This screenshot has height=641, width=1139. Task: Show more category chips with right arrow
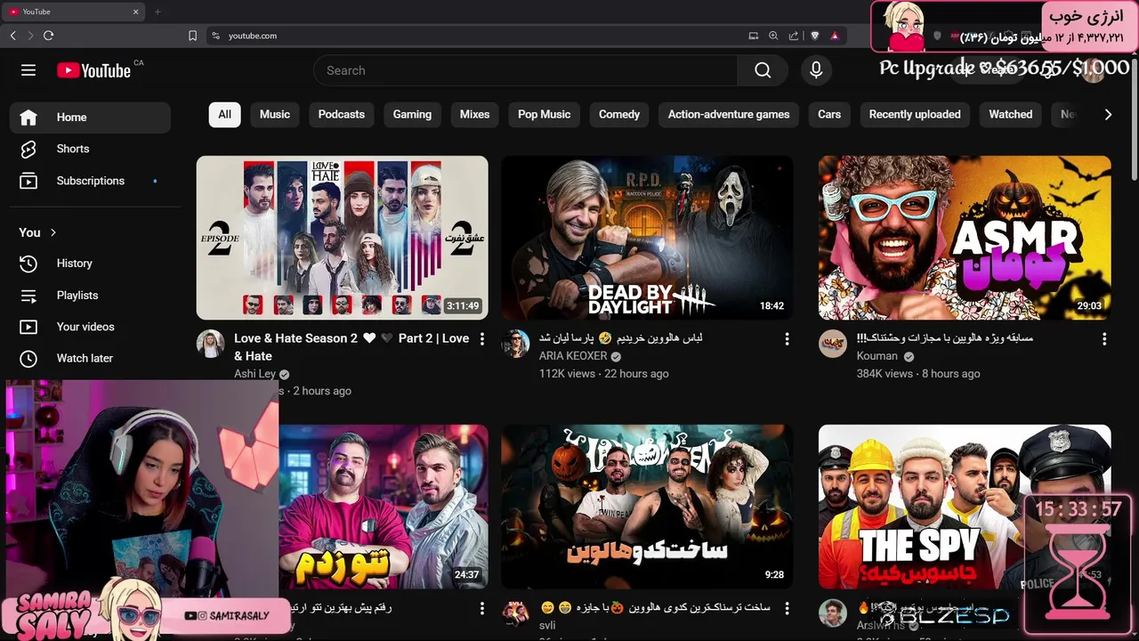1108,114
